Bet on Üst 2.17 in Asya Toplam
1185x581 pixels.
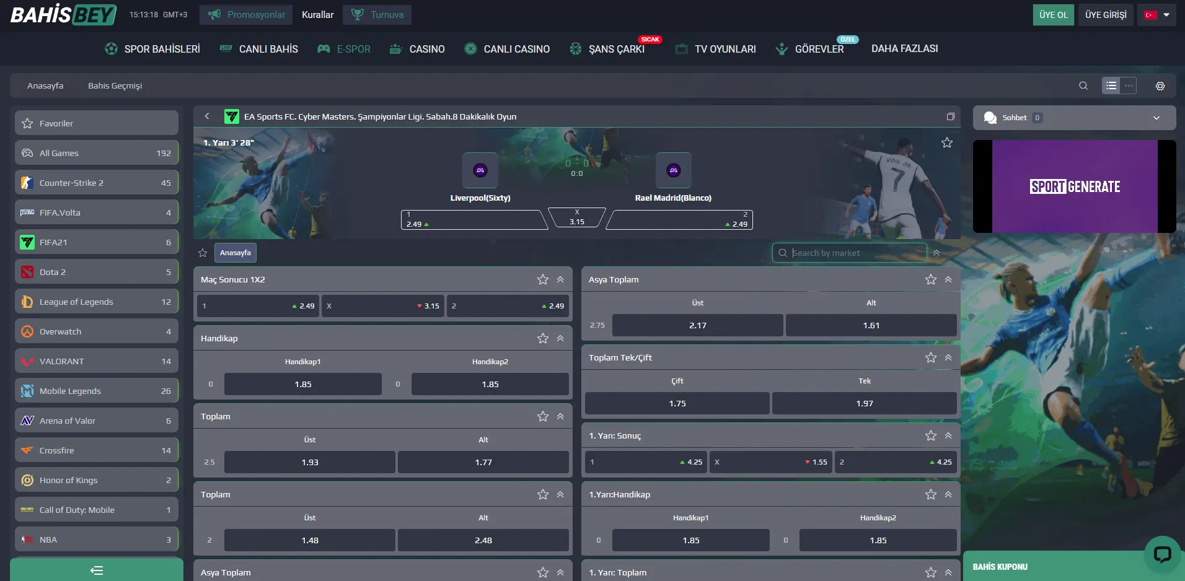698,325
